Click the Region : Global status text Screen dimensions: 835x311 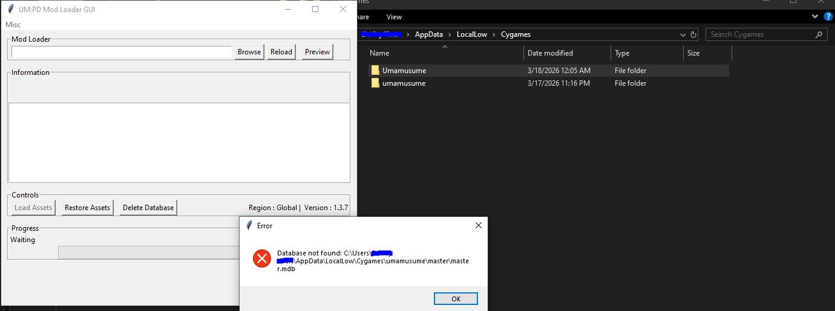coord(273,208)
